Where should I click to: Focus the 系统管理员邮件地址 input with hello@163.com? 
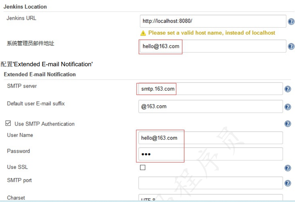[x=213, y=46]
